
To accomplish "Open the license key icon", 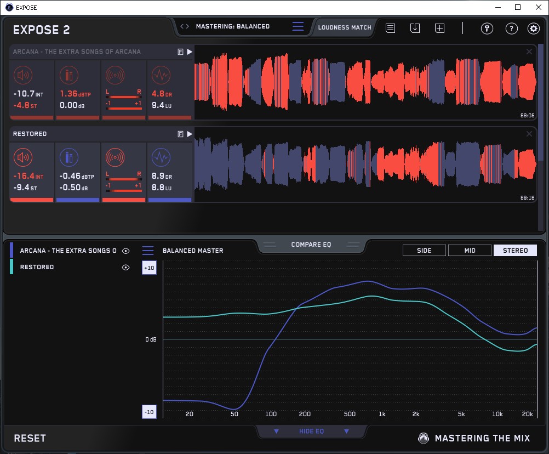I will [487, 29].
